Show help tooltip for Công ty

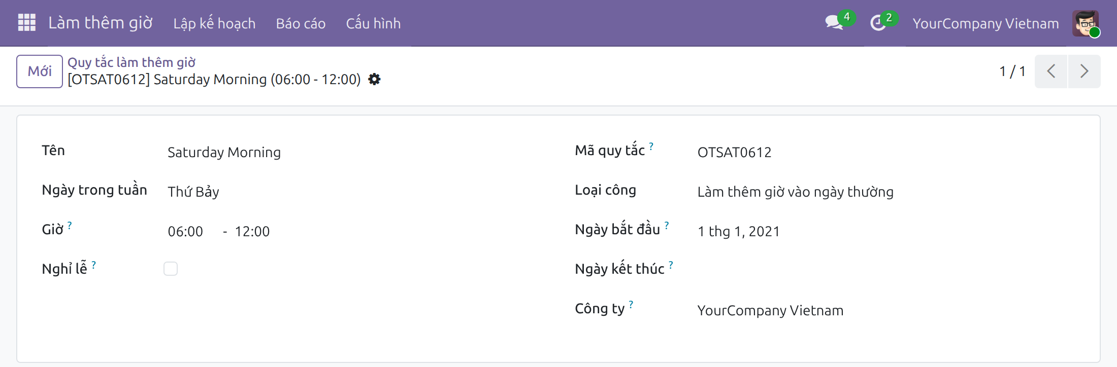tap(631, 304)
